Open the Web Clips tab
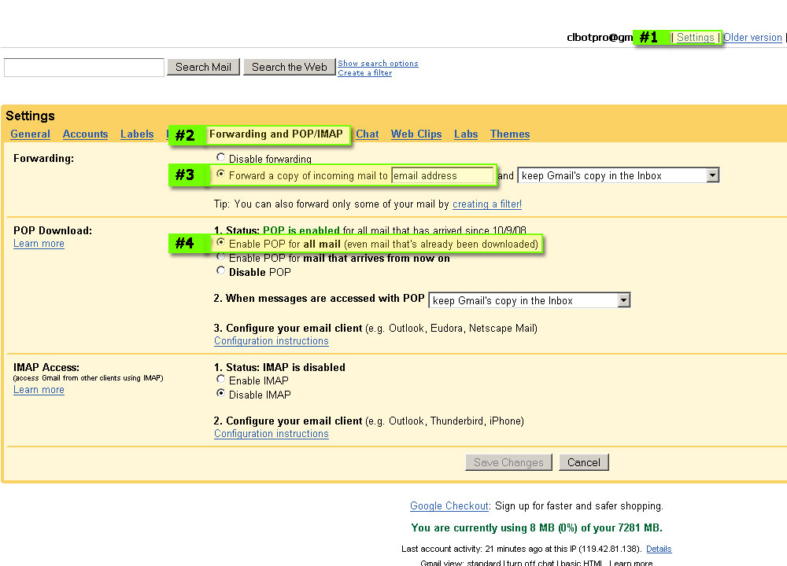This screenshot has width=787, height=566. 416,134
